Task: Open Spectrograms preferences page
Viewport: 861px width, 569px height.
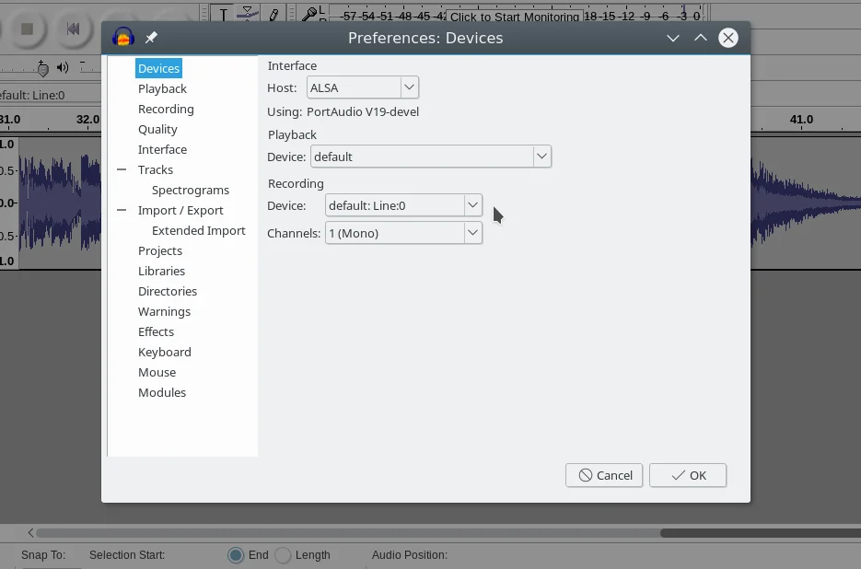Action: pyautogui.click(x=191, y=190)
